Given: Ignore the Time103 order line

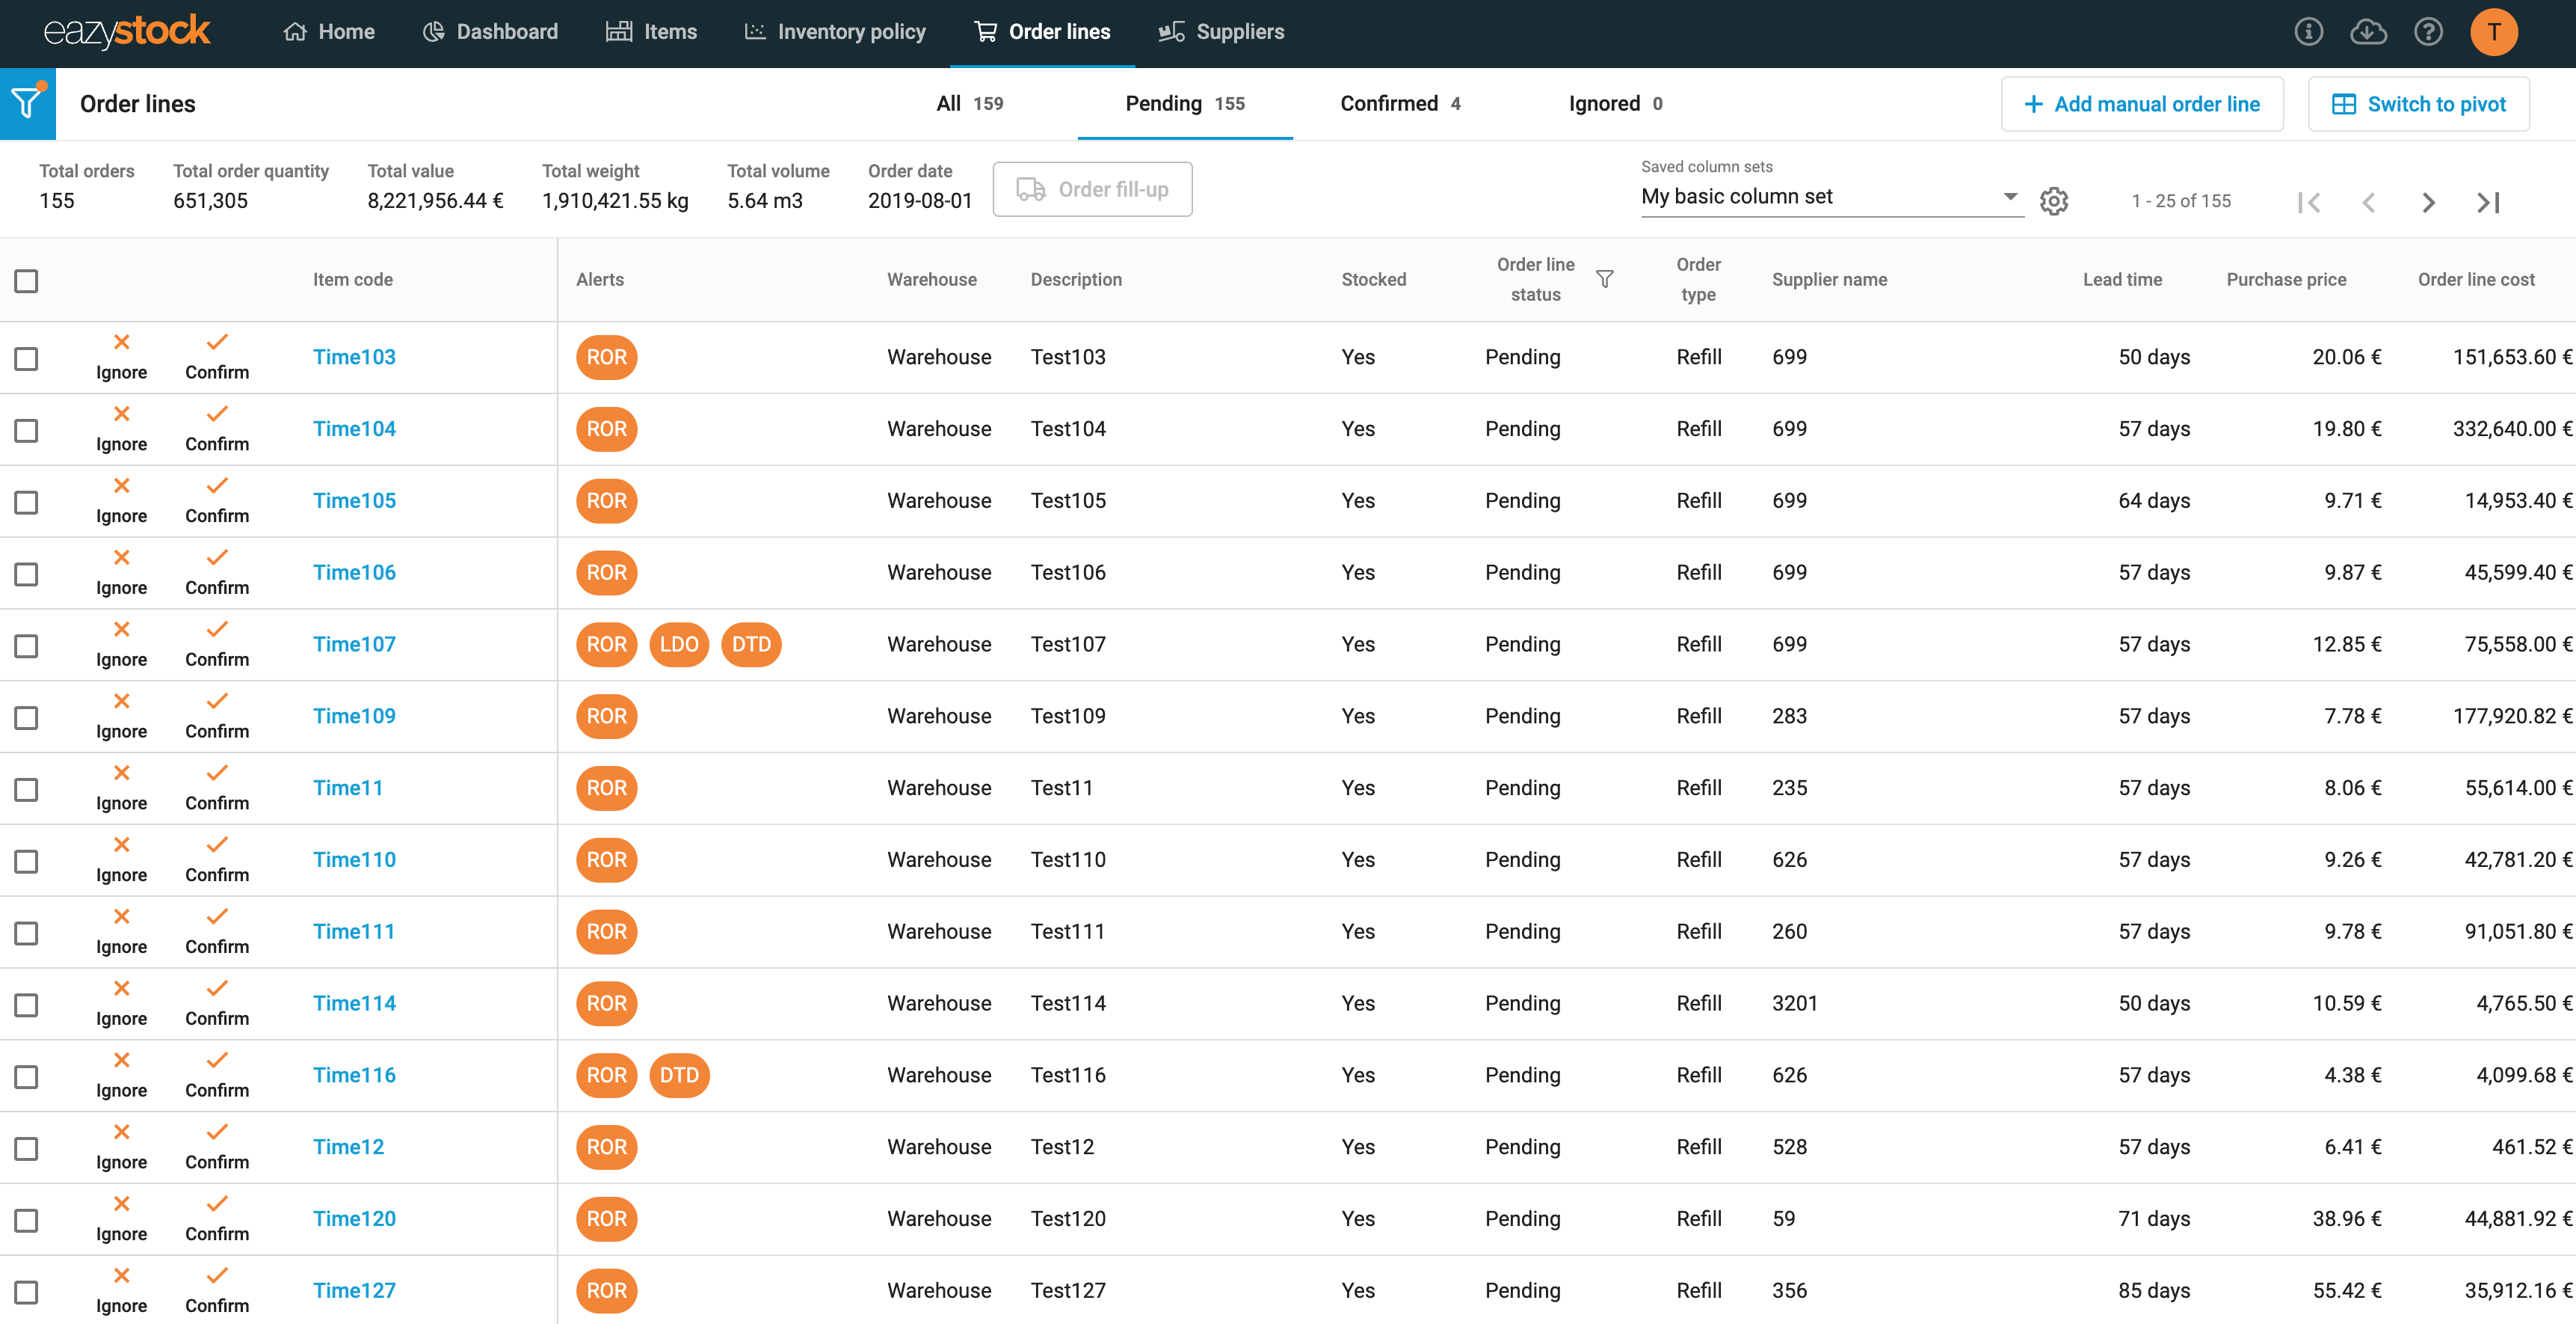Looking at the screenshot, I should pyautogui.click(x=121, y=356).
